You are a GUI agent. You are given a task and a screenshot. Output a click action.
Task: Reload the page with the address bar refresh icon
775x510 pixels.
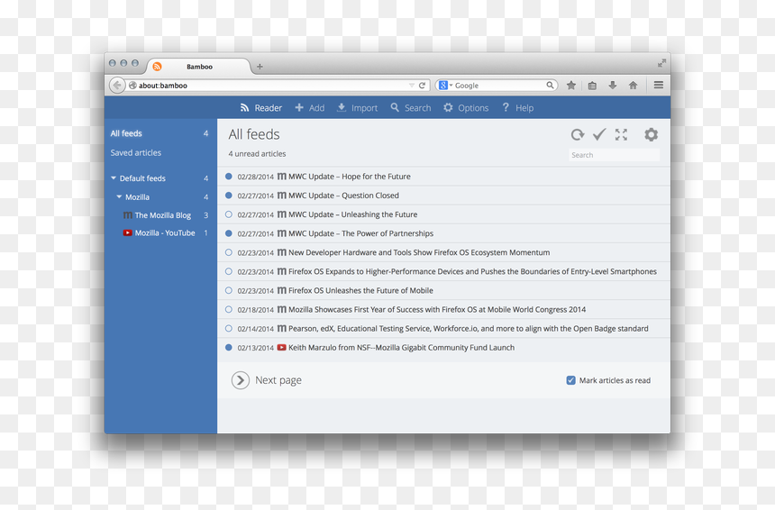tap(422, 85)
